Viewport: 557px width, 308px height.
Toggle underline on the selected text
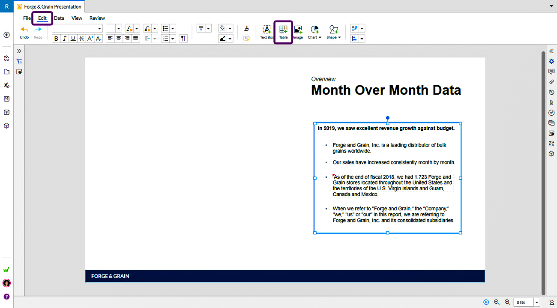pyautogui.click(x=73, y=38)
